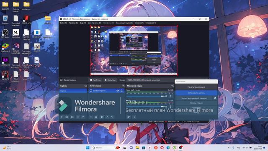Open the mixer toolbar three-dot options menu
The width and height of the screenshot is (268, 151).
(x=134, y=117)
